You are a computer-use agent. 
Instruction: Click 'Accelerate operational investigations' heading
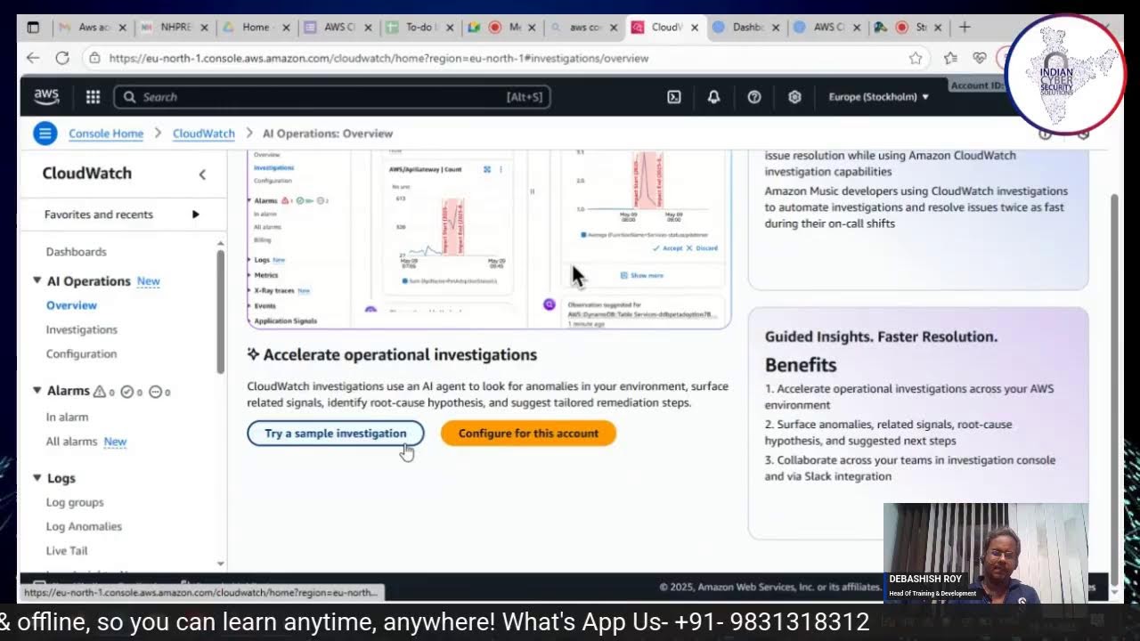tap(400, 354)
